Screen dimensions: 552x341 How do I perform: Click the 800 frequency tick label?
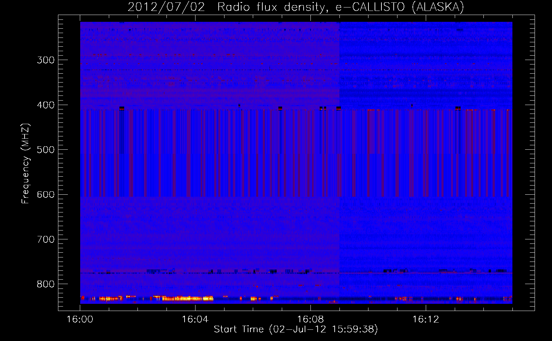(46, 284)
